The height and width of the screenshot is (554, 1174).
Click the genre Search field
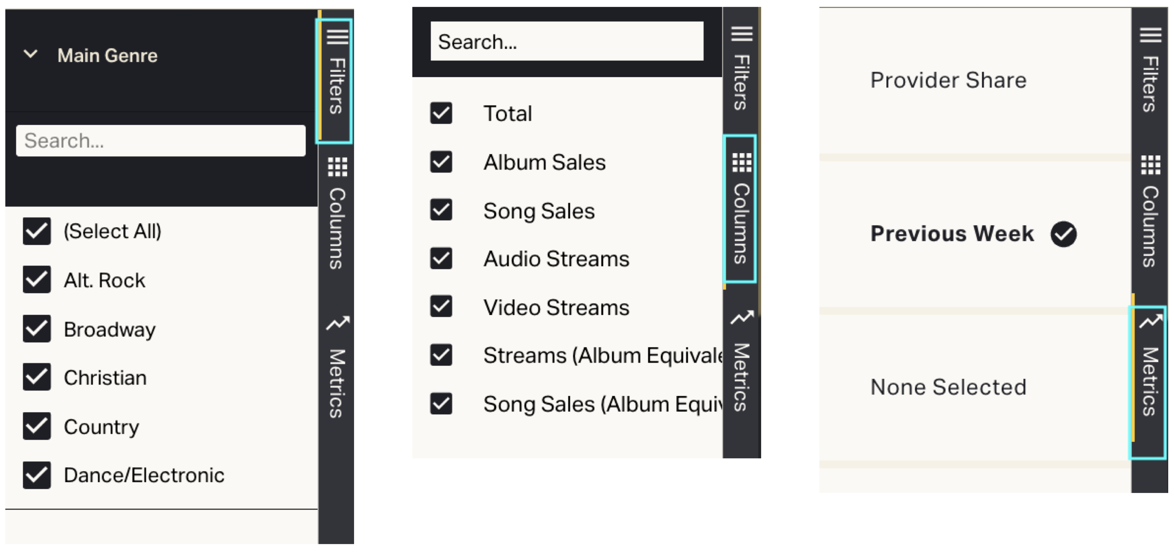tap(161, 141)
